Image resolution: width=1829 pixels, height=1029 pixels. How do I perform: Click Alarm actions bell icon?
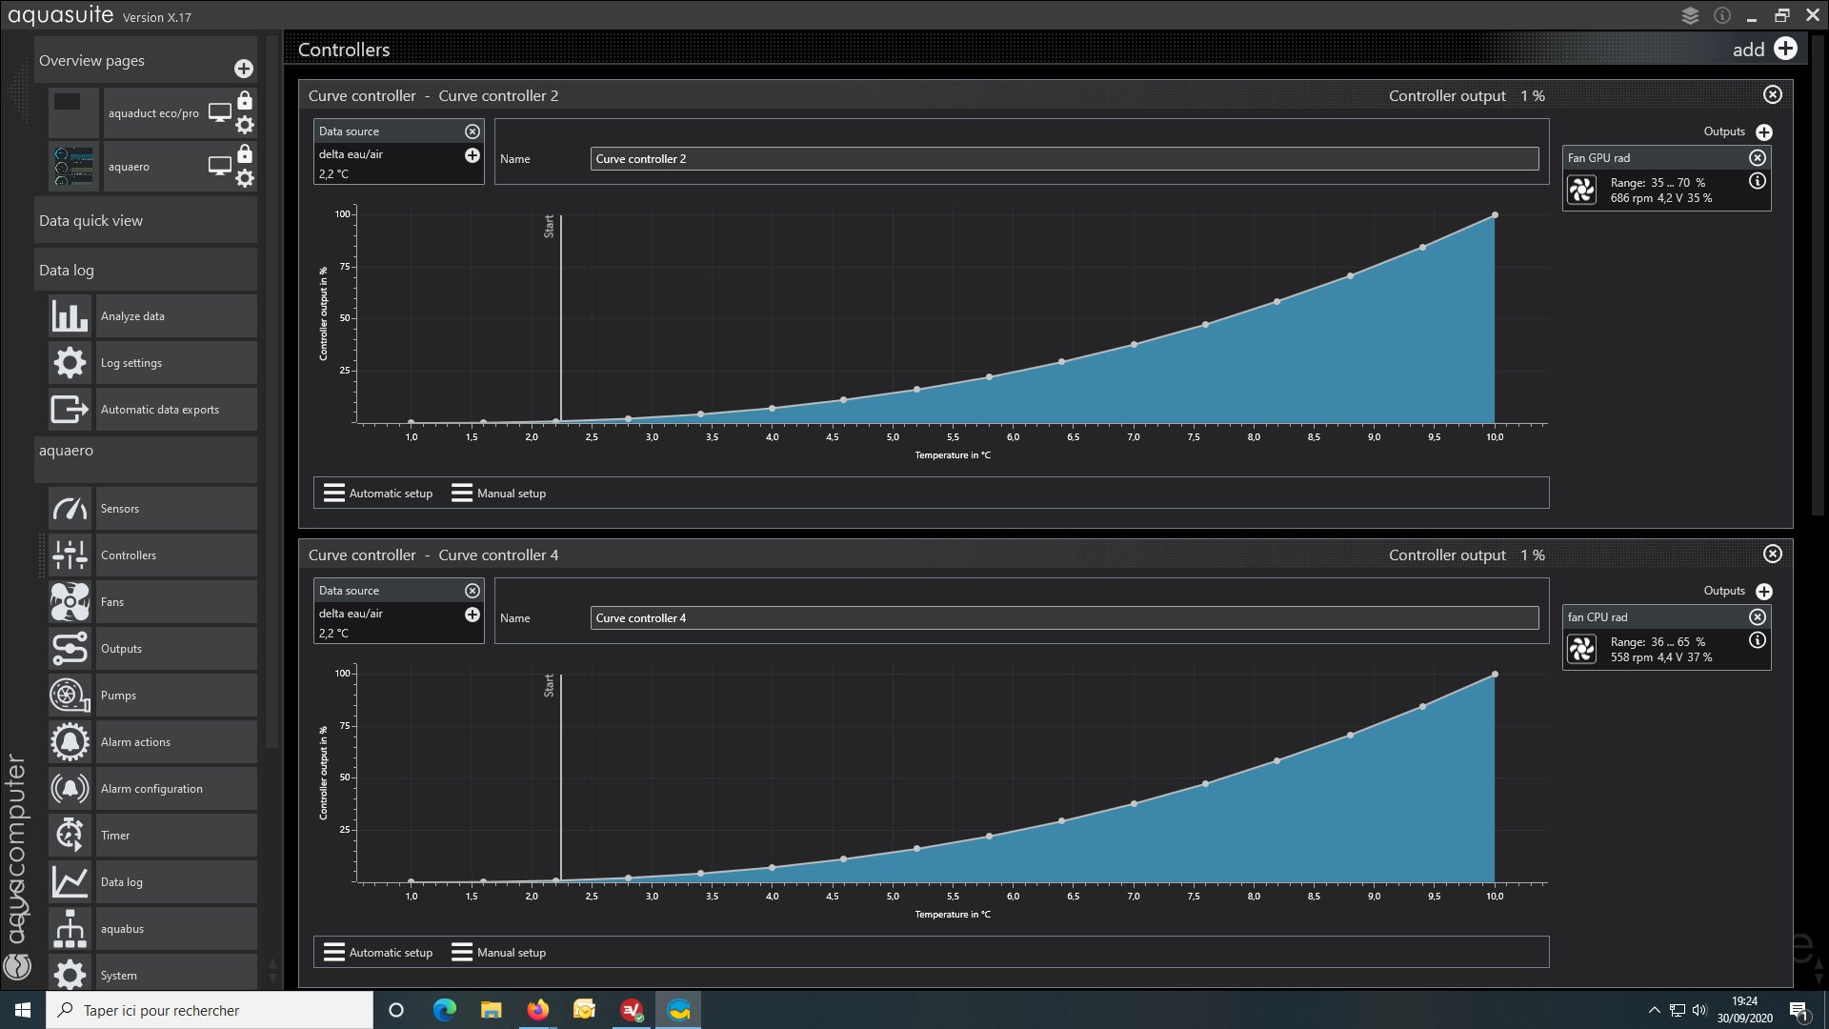(70, 742)
